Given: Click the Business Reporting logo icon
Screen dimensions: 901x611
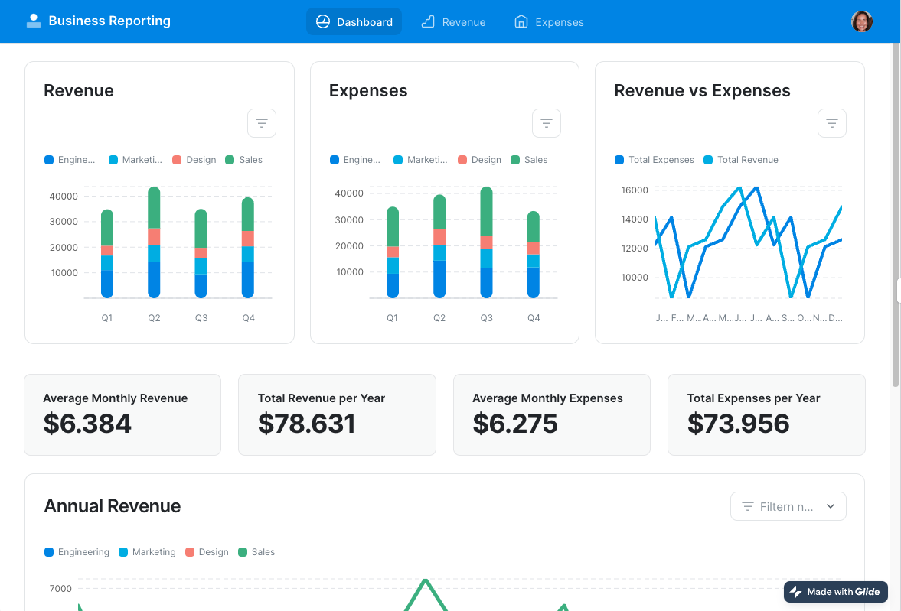Looking at the screenshot, I should tap(33, 21).
